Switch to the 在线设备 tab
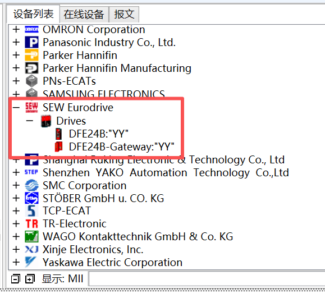 [x=84, y=14]
